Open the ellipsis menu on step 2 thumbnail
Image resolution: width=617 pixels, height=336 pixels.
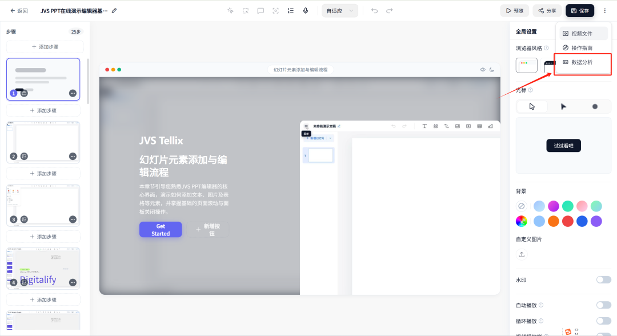point(73,156)
